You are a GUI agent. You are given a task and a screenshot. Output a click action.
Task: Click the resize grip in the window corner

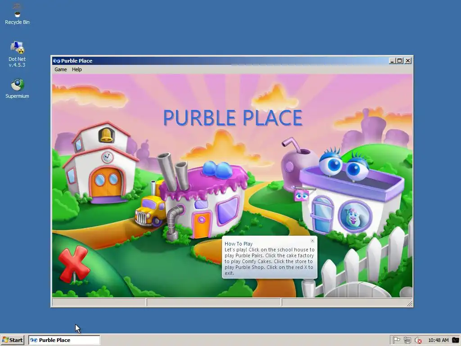410,303
